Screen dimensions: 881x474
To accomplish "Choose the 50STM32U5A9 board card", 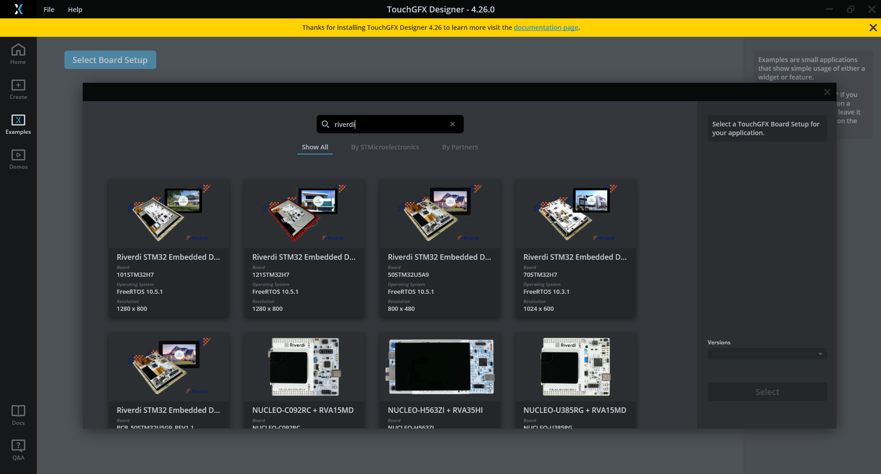I will click(440, 248).
